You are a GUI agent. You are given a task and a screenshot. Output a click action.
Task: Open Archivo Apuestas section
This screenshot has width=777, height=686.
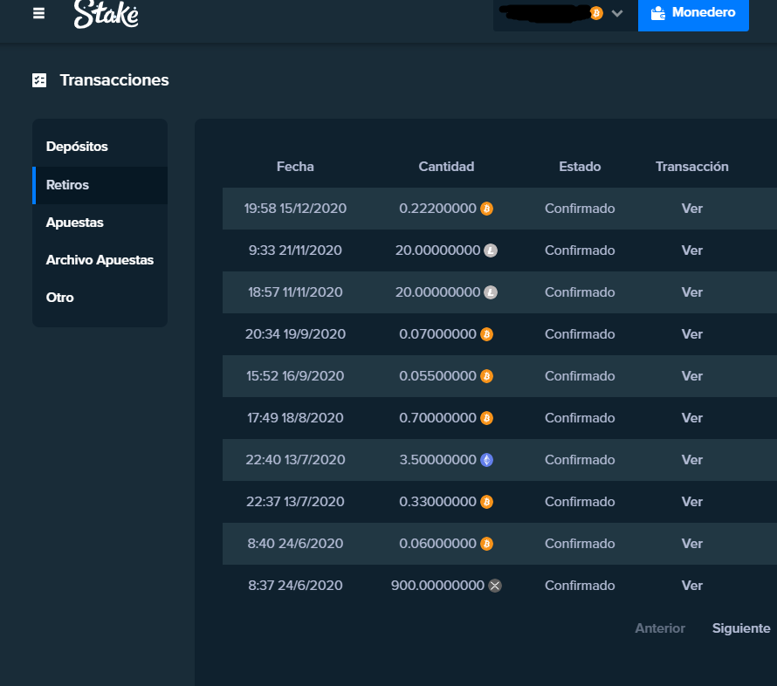100,260
